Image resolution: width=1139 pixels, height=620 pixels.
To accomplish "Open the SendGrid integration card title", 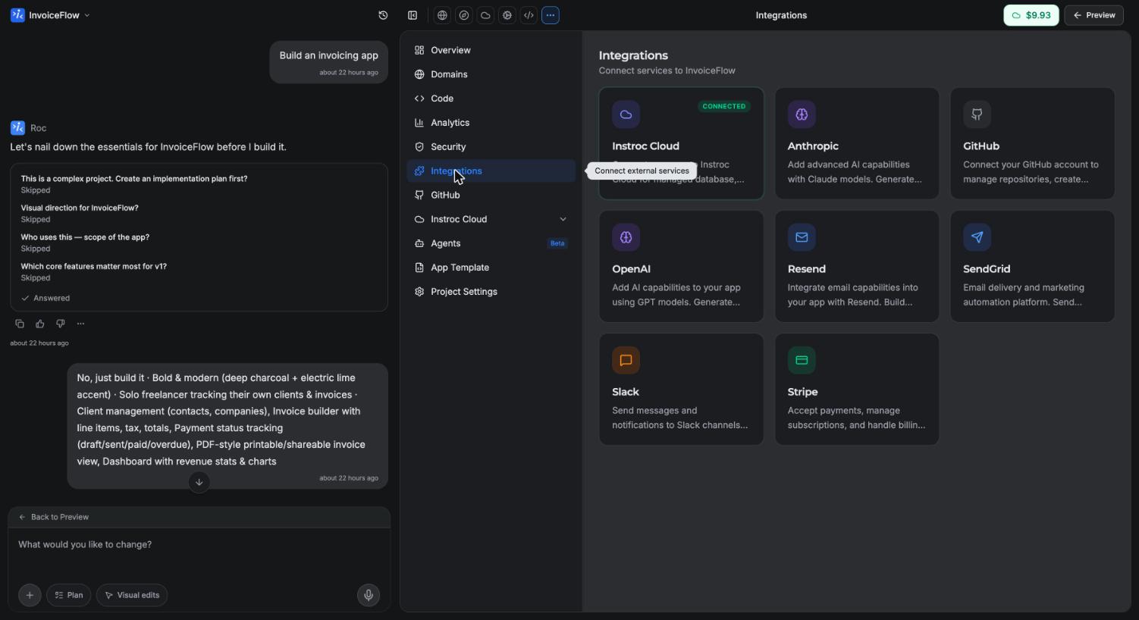I will pos(987,269).
